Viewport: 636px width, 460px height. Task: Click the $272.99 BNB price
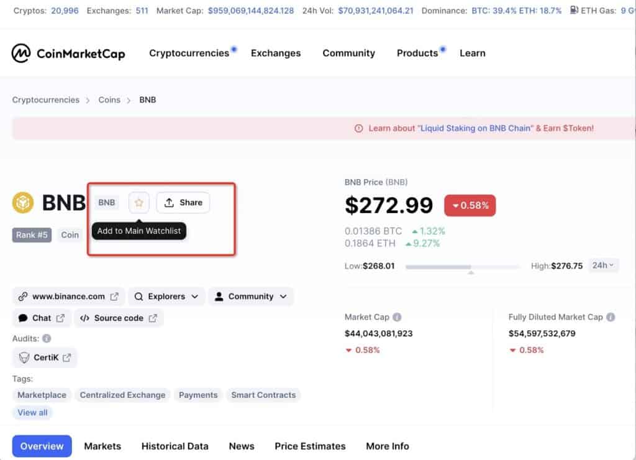point(389,205)
